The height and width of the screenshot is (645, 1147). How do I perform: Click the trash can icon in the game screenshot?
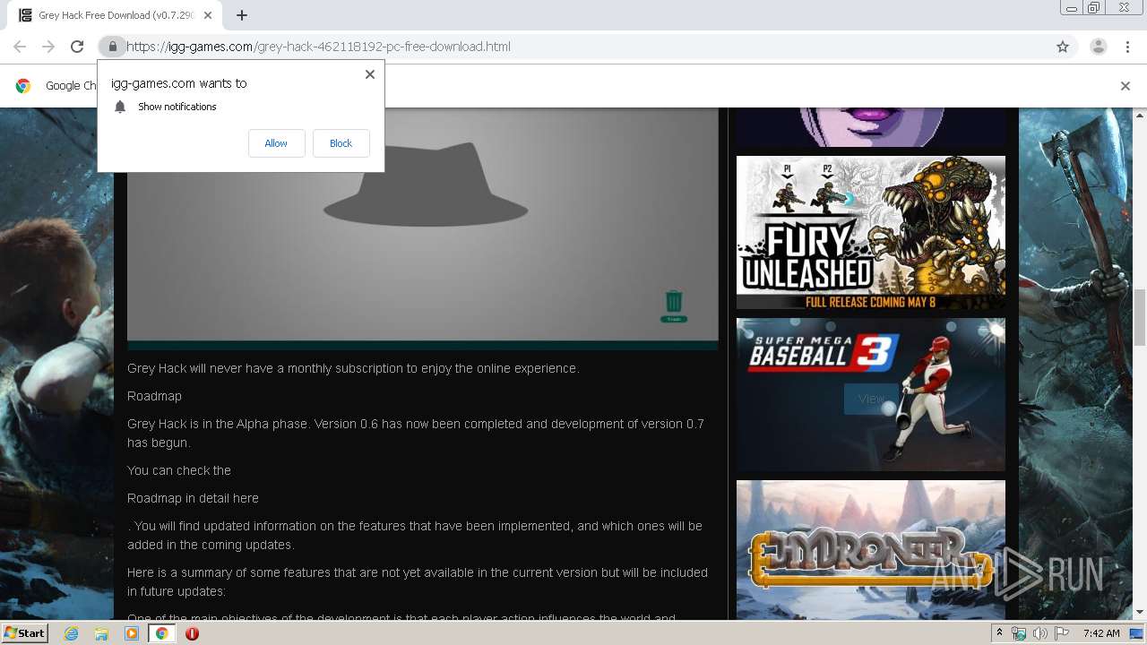pos(674,305)
